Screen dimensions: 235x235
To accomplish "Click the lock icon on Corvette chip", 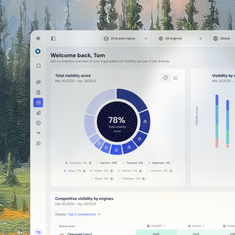I will (171, 171).
